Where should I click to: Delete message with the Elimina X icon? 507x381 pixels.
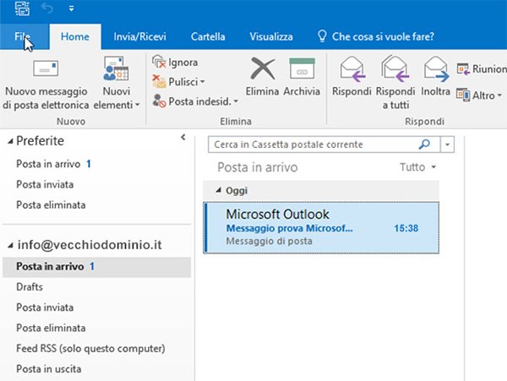262,77
